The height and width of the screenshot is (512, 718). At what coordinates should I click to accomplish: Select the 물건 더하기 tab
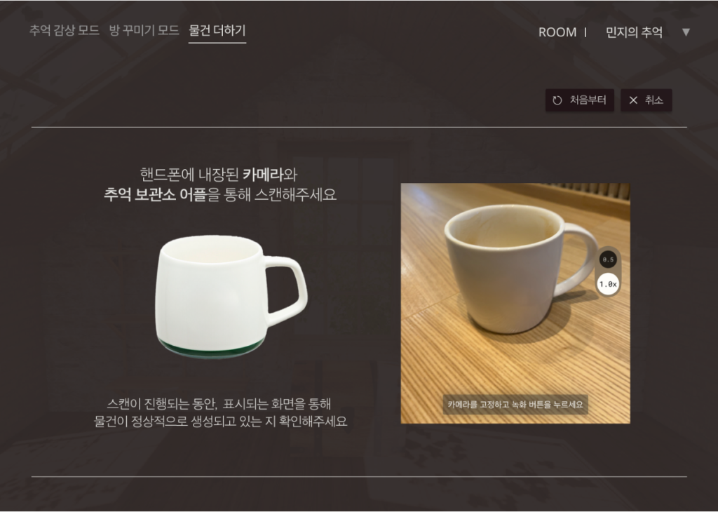(217, 31)
